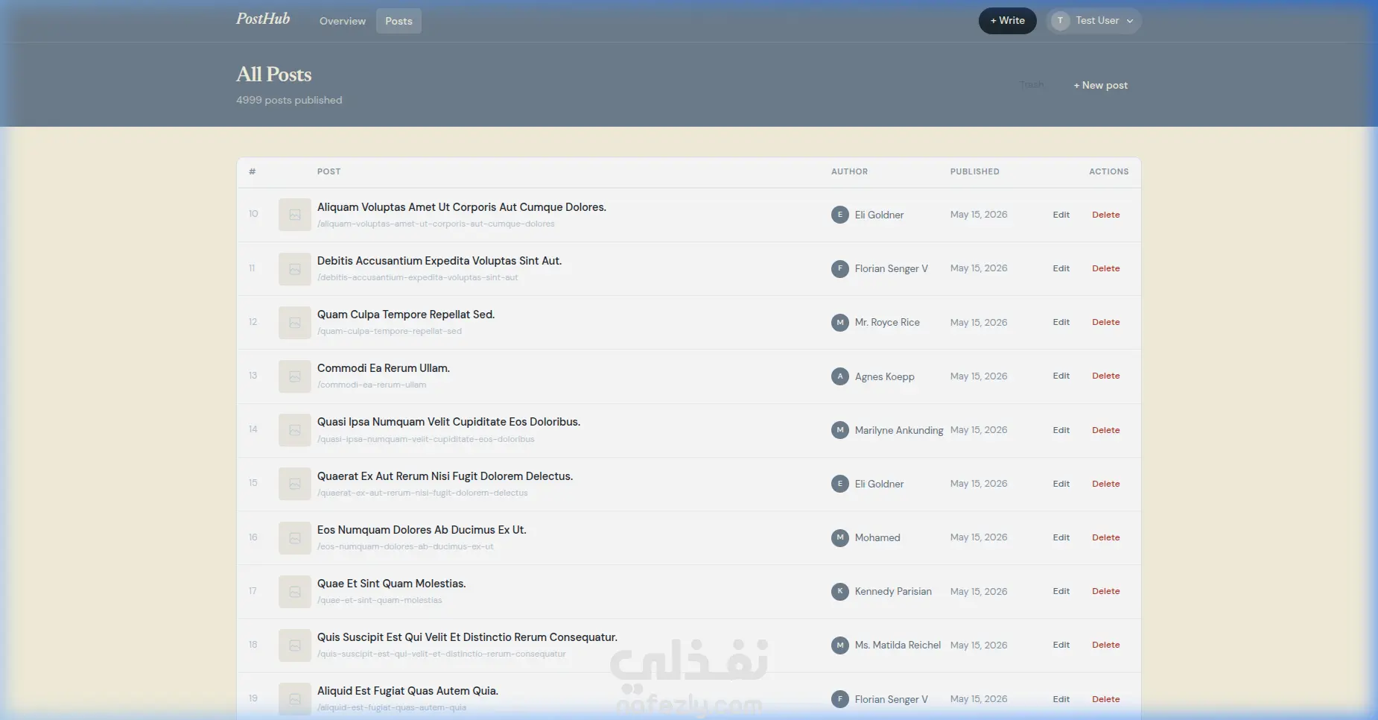
Task: Click Mohamed avatar icon
Action: pos(840,537)
